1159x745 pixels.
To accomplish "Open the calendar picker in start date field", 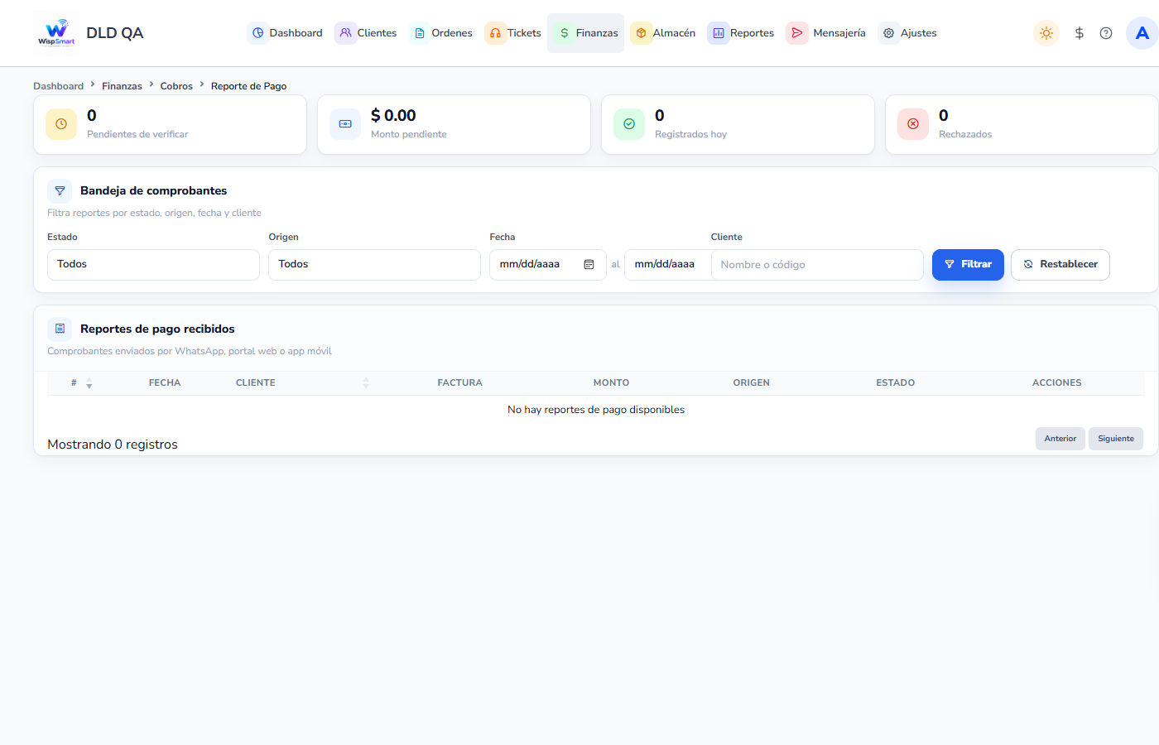I will coord(589,265).
